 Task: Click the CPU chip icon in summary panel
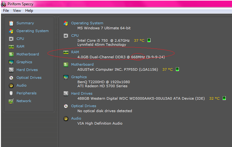pos(66,36)
